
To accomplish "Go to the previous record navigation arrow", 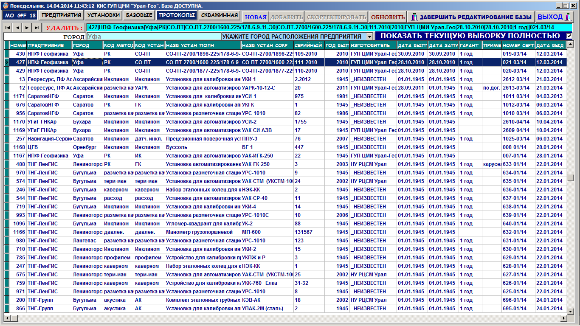I will coord(17,27).
